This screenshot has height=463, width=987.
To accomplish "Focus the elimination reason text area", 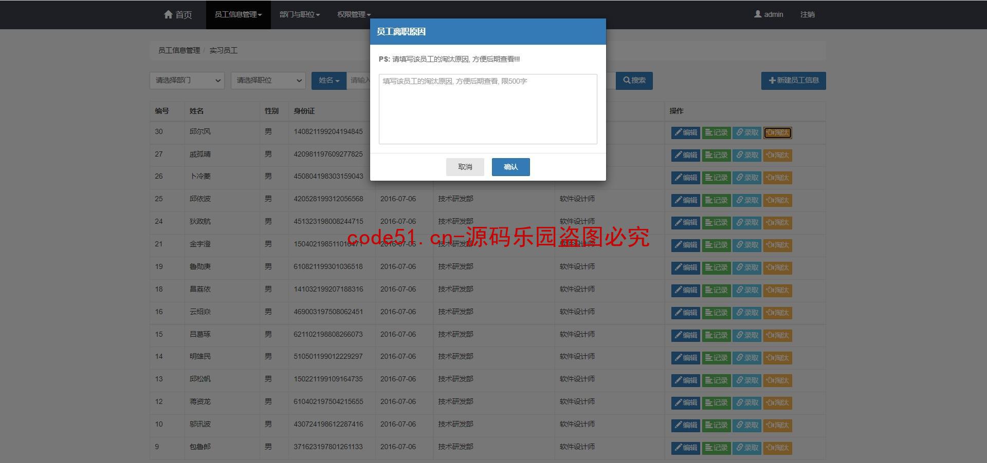I will 488,109.
